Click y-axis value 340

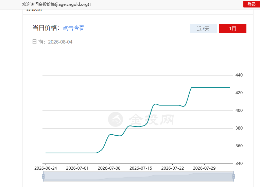tap(239, 164)
